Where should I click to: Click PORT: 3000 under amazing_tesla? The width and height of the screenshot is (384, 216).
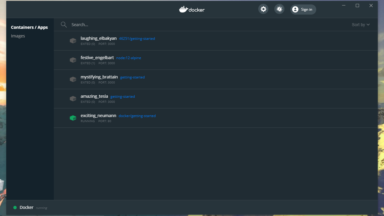pos(107,102)
